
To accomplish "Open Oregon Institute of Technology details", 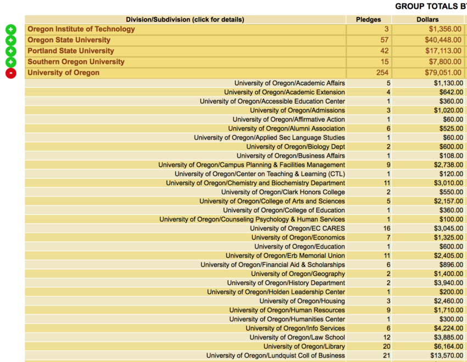I will [x=81, y=29].
